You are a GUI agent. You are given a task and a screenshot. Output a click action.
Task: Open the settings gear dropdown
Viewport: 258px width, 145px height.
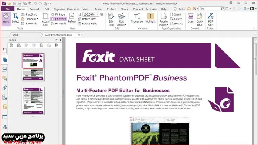[228, 9]
